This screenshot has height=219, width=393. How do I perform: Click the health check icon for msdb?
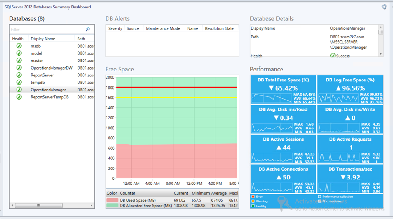19,46
